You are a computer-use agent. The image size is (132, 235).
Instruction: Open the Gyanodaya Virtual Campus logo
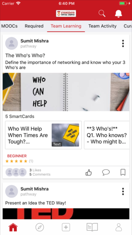coord(66,14)
